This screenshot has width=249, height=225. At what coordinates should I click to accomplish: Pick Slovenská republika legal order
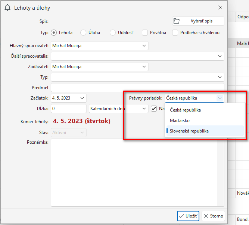click(x=189, y=131)
